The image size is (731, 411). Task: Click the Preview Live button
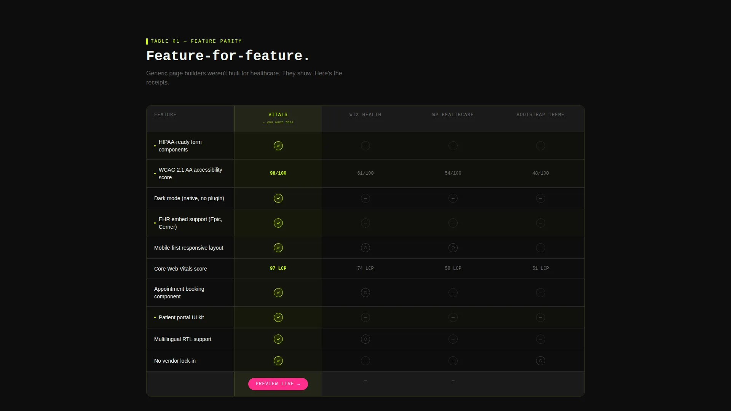[278, 384]
